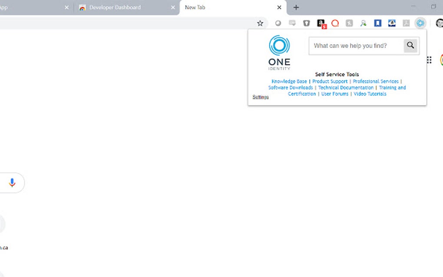Open the Google Apps grid launcher
443x277 pixels.
coord(429,60)
